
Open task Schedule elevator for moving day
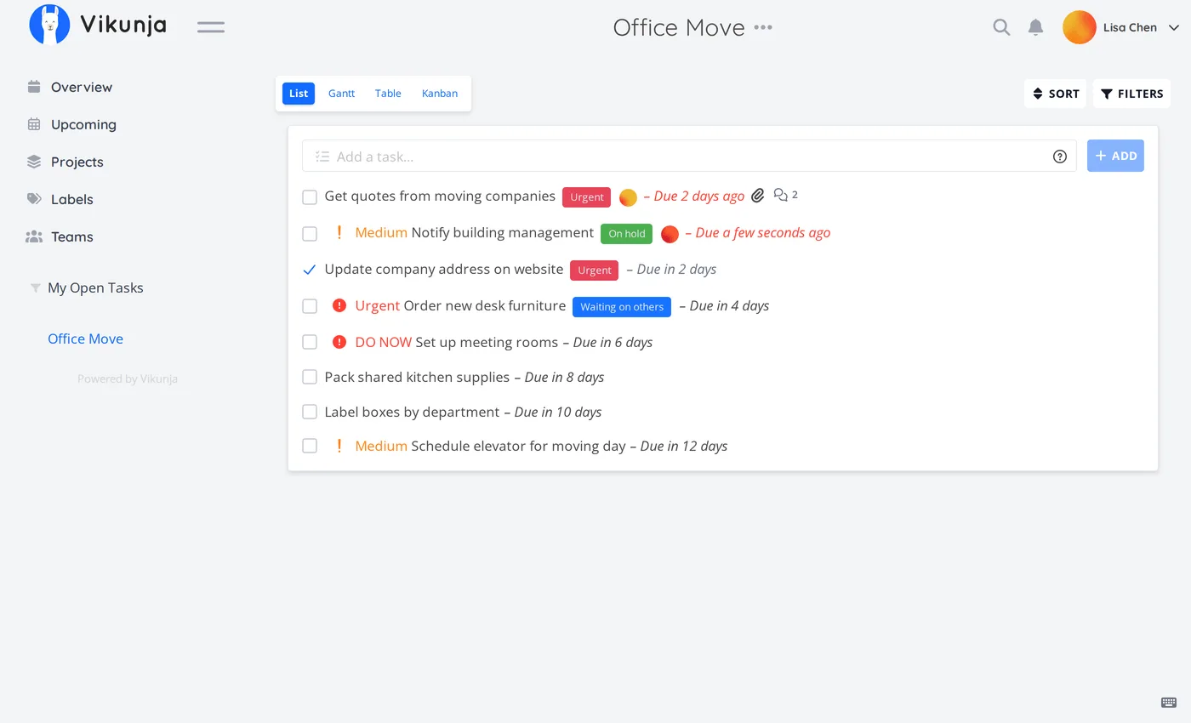point(518,446)
